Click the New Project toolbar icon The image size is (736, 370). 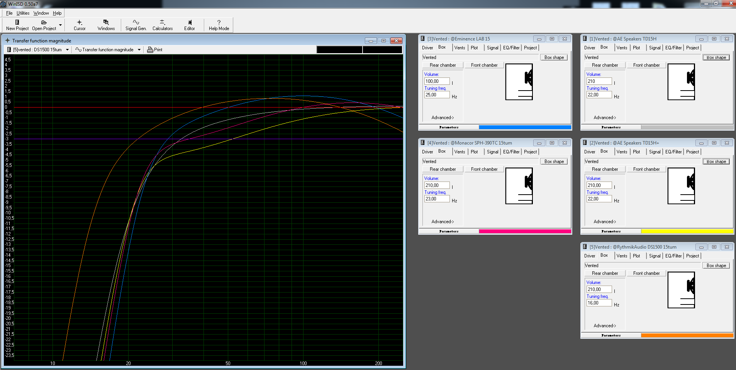17,22
